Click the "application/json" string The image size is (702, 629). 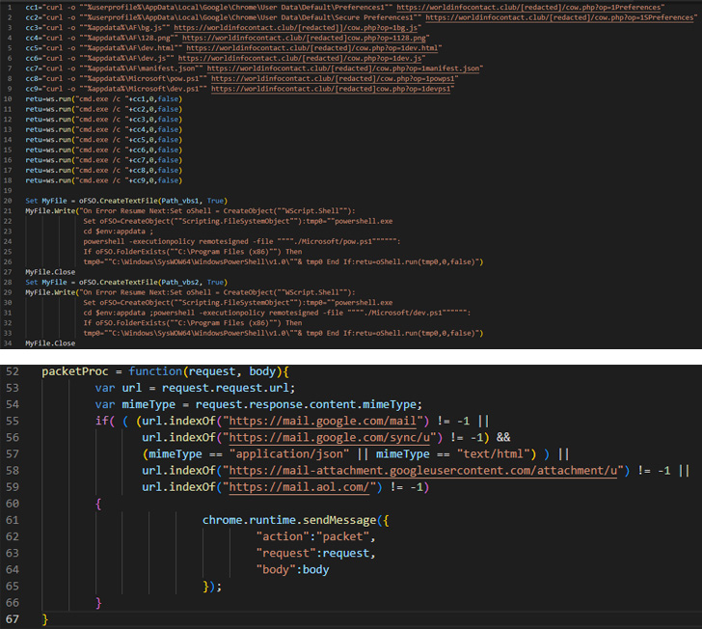tap(289, 454)
